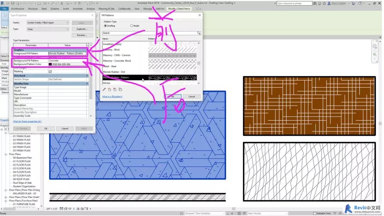The width and height of the screenshot is (384, 216).
Task: Create a new fill pattern icon
Action: pos(110,90)
